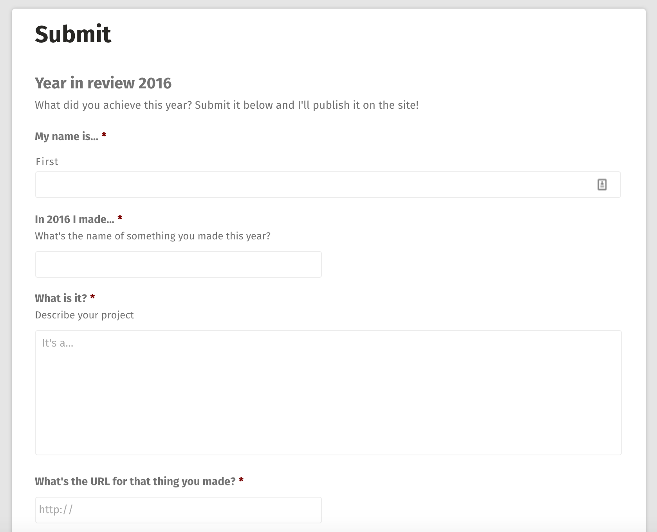This screenshot has height=532, width=657.
Task: Click the "Describe your project" hint text
Action: click(84, 315)
